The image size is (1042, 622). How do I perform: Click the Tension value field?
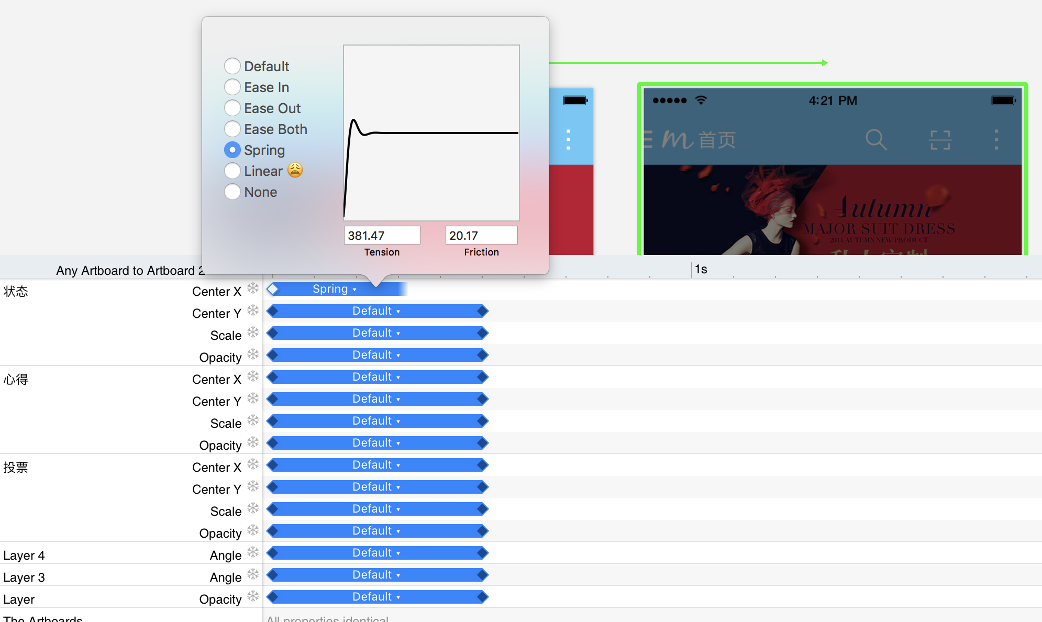click(382, 236)
